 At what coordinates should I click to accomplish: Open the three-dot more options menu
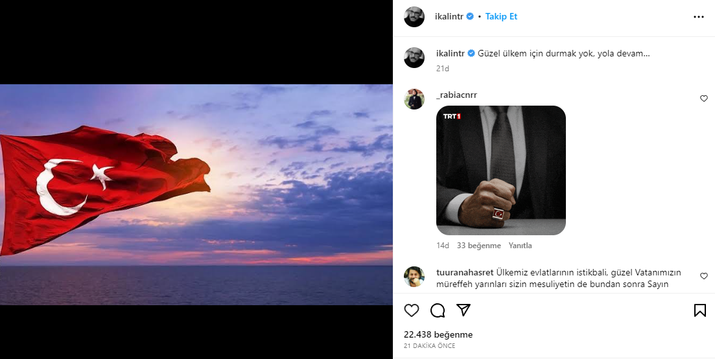698,17
